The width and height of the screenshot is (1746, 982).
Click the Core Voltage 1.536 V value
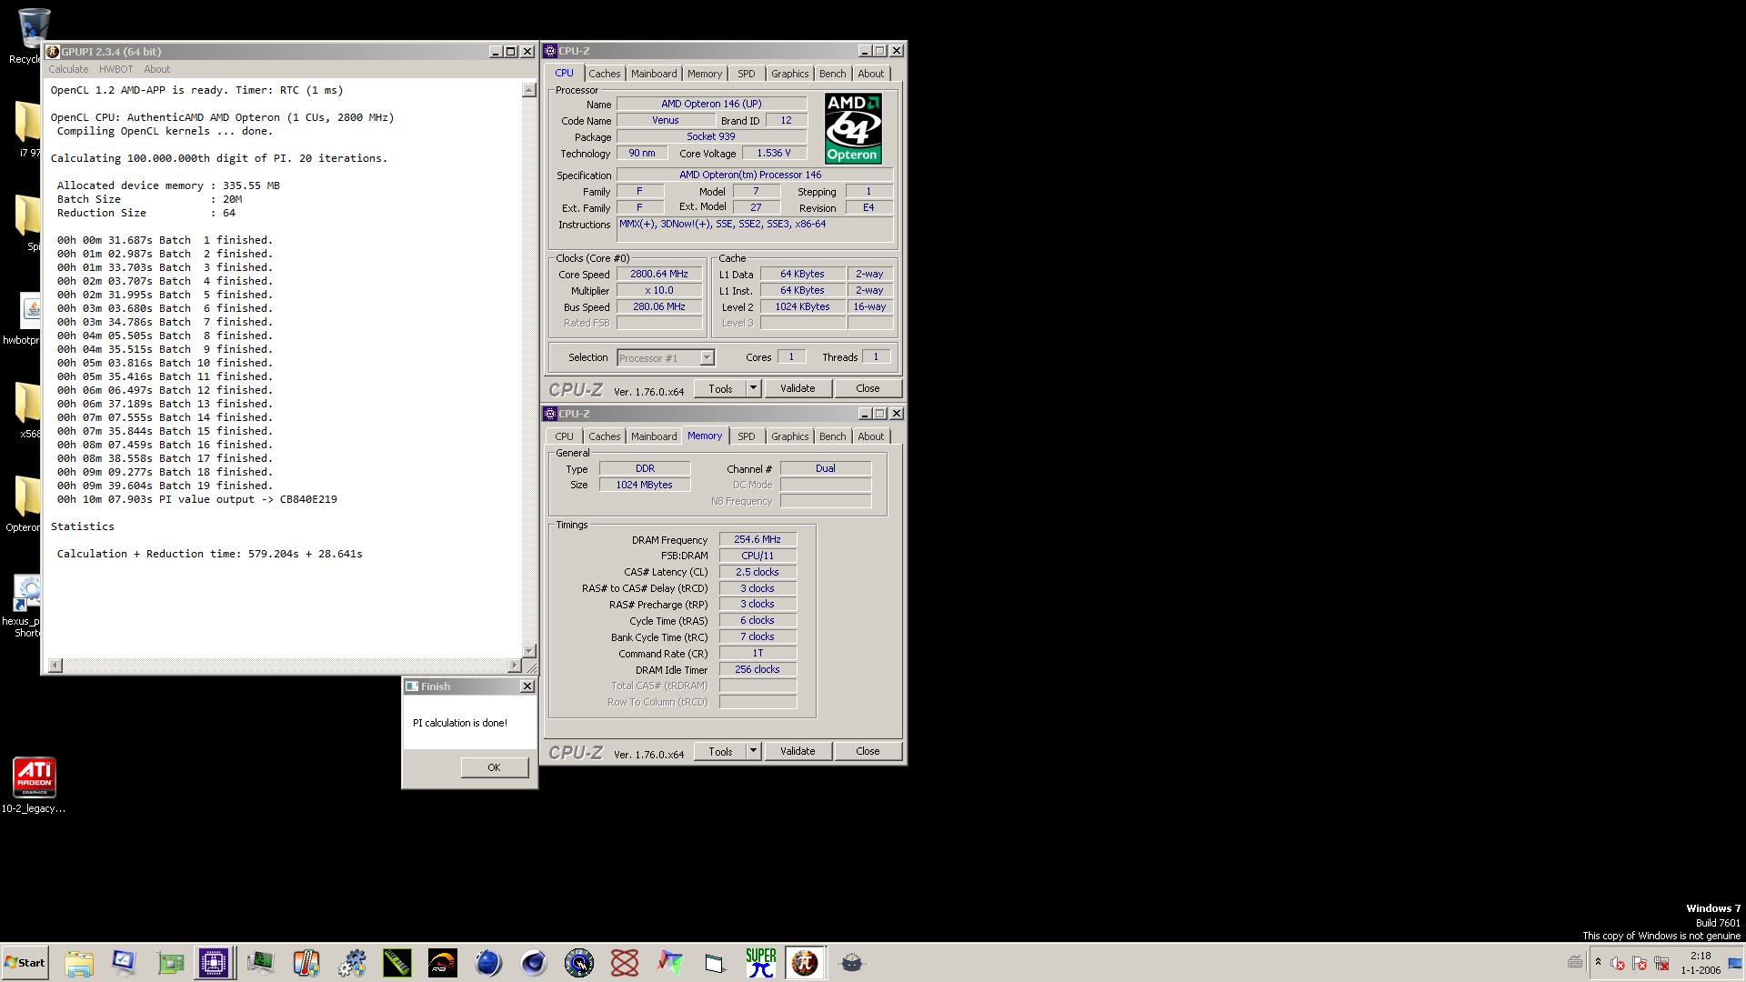[x=774, y=153]
